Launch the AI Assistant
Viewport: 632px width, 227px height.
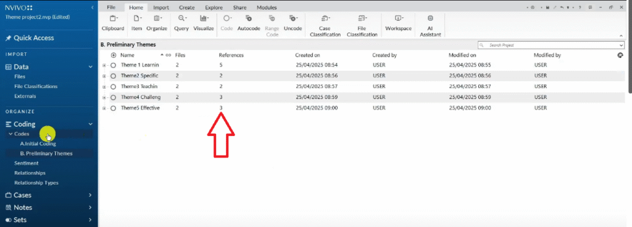tap(430, 26)
